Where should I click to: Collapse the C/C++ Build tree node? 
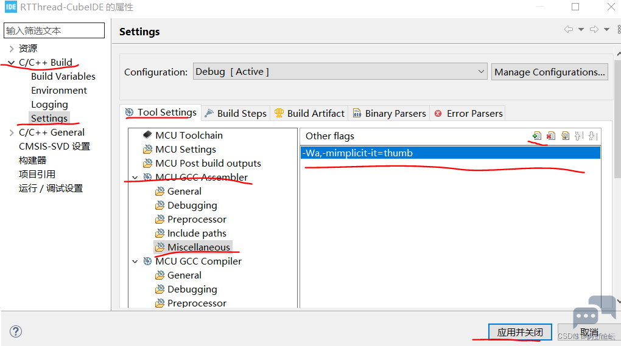pos(12,63)
